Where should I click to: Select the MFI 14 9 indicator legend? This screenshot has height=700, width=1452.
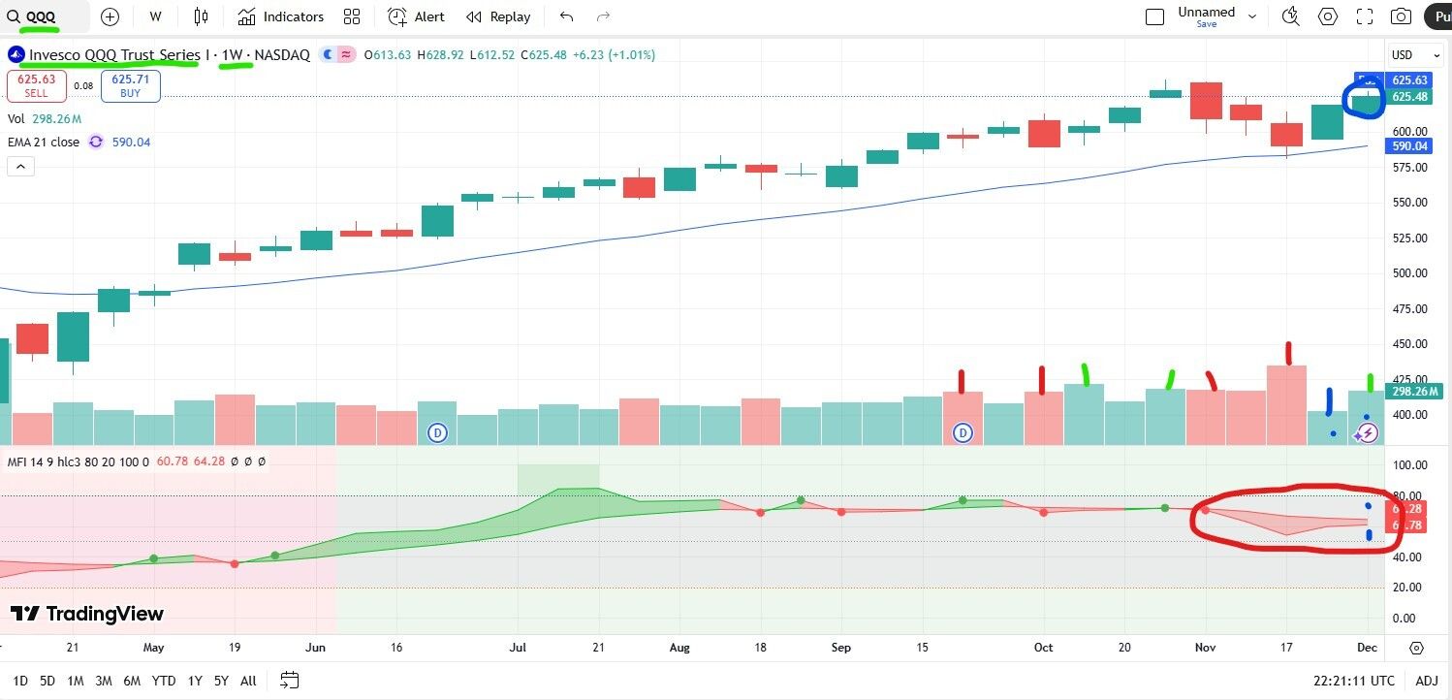coord(79,461)
